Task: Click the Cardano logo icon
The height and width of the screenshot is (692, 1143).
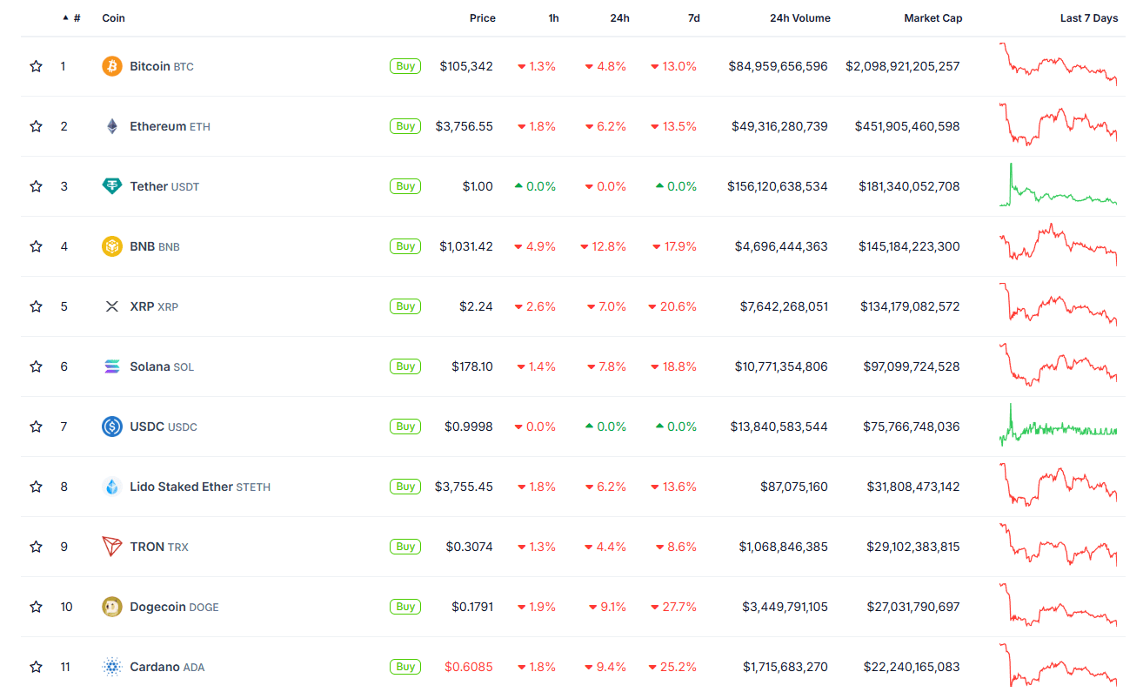Action: point(111,666)
